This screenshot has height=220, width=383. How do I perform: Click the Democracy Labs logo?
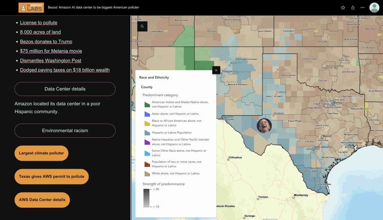(x=31, y=7)
